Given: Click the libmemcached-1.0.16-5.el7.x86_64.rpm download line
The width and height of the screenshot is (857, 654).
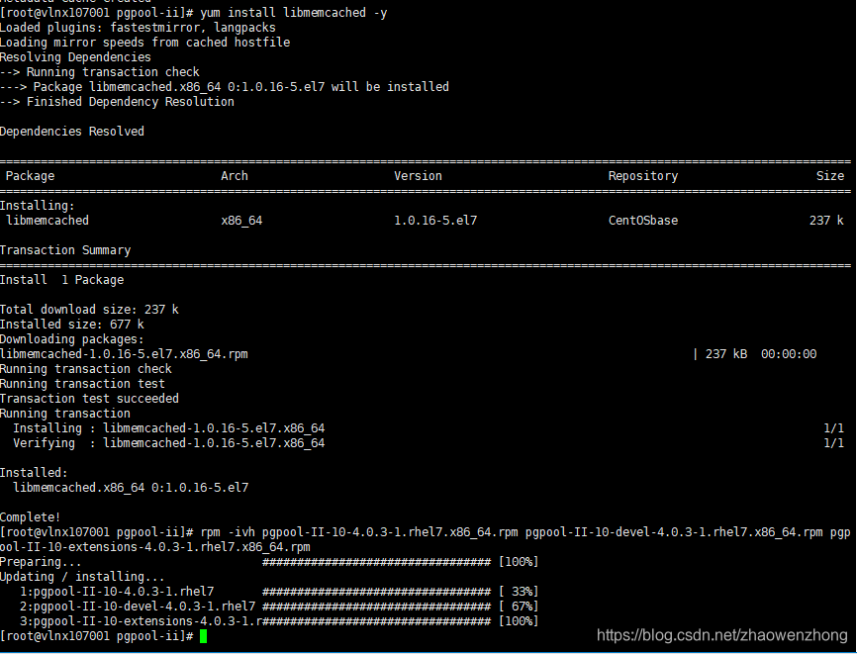Looking at the screenshot, I should 125,353.
